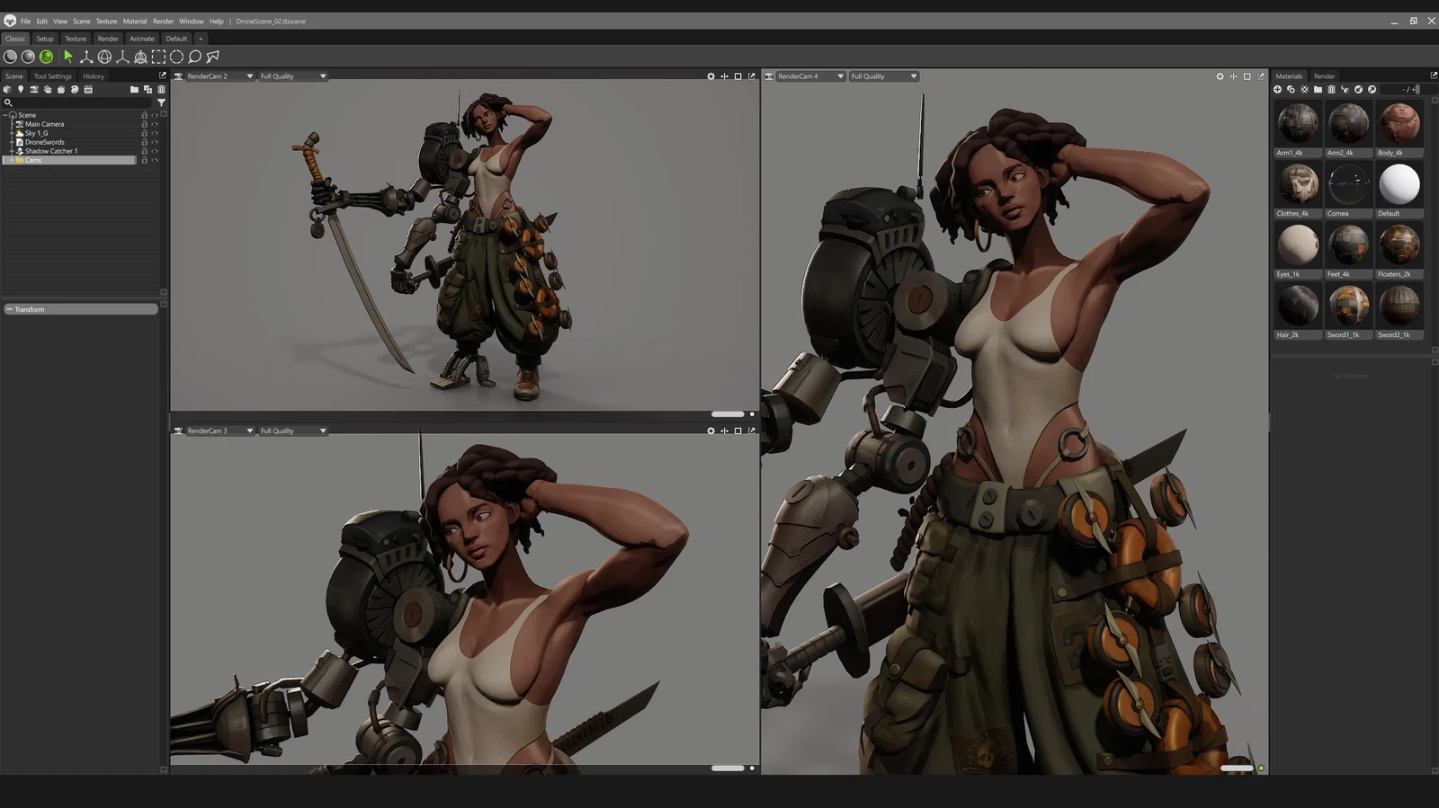Pop out the Materials panel
Screen dimensions: 1439x808
pyautogui.click(x=1433, y=75)
